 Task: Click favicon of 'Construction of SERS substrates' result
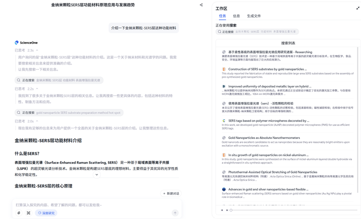[224, 69]
